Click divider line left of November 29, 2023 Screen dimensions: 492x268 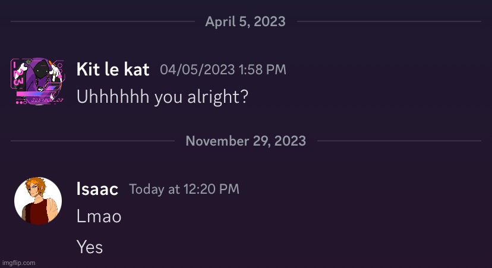coord(92,141)
